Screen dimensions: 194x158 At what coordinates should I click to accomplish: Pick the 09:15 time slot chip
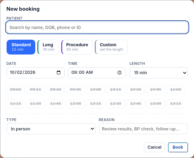tap(35, 90)
